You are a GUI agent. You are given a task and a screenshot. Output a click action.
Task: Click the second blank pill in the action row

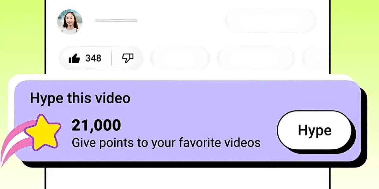256,58
